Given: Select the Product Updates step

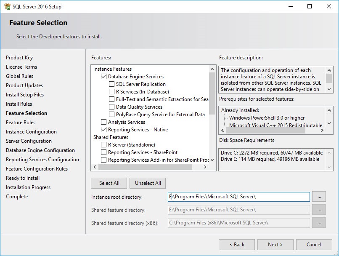Looking at the screenshot, I should pyautogui.click(x=24, y=85).
